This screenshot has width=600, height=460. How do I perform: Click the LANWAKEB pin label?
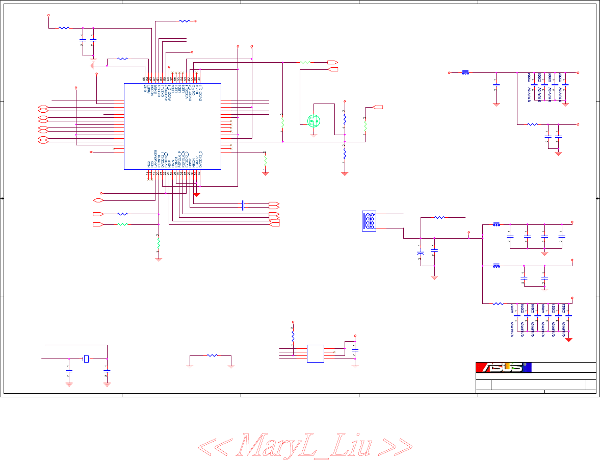point(156,159)
